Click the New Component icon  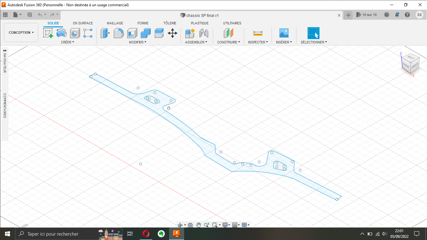pyautogui.click(x=190, y=33)
